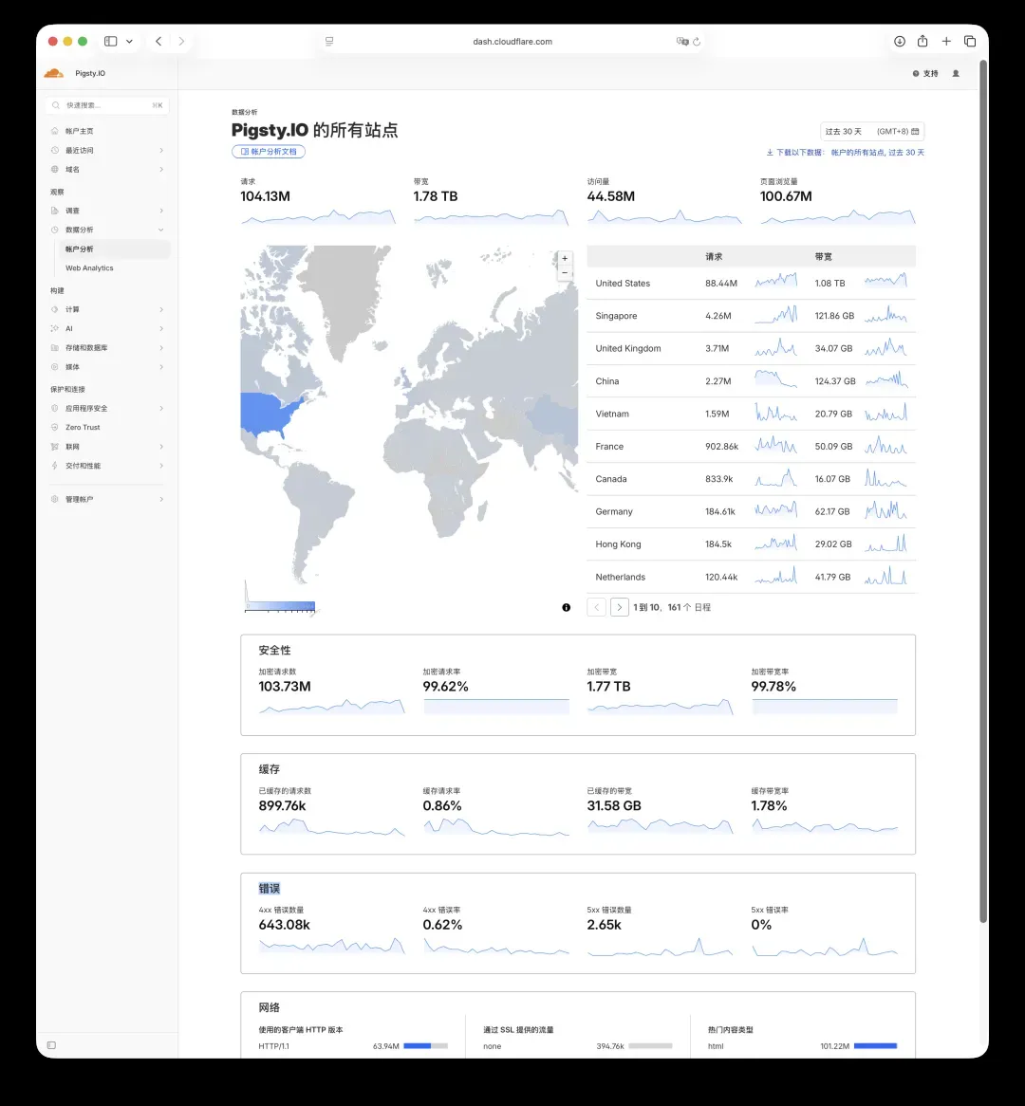Click the 快速搜索 search field
Image resolution: width=1025 pixels, height=1106 pixels.
coord(107,105)
